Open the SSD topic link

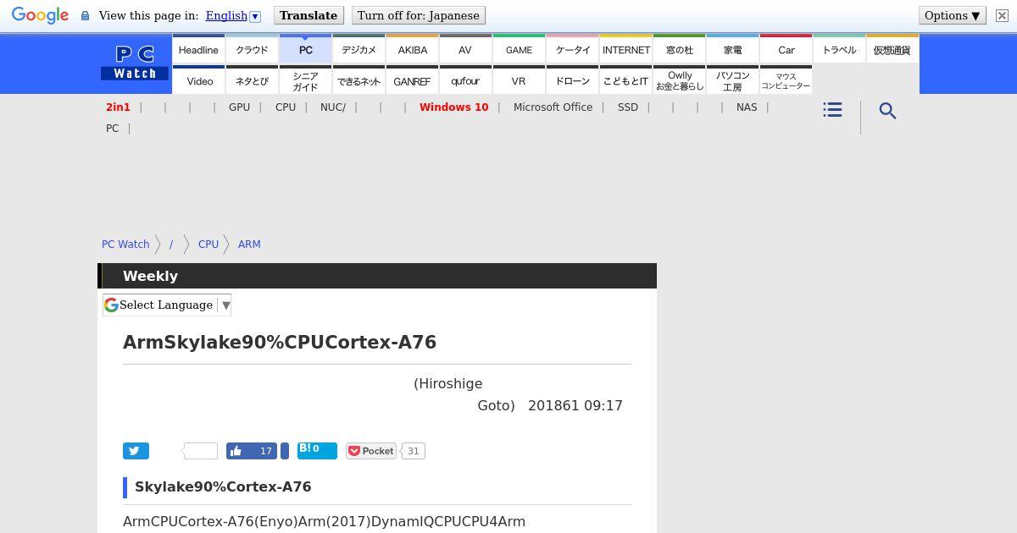point(628,107)
